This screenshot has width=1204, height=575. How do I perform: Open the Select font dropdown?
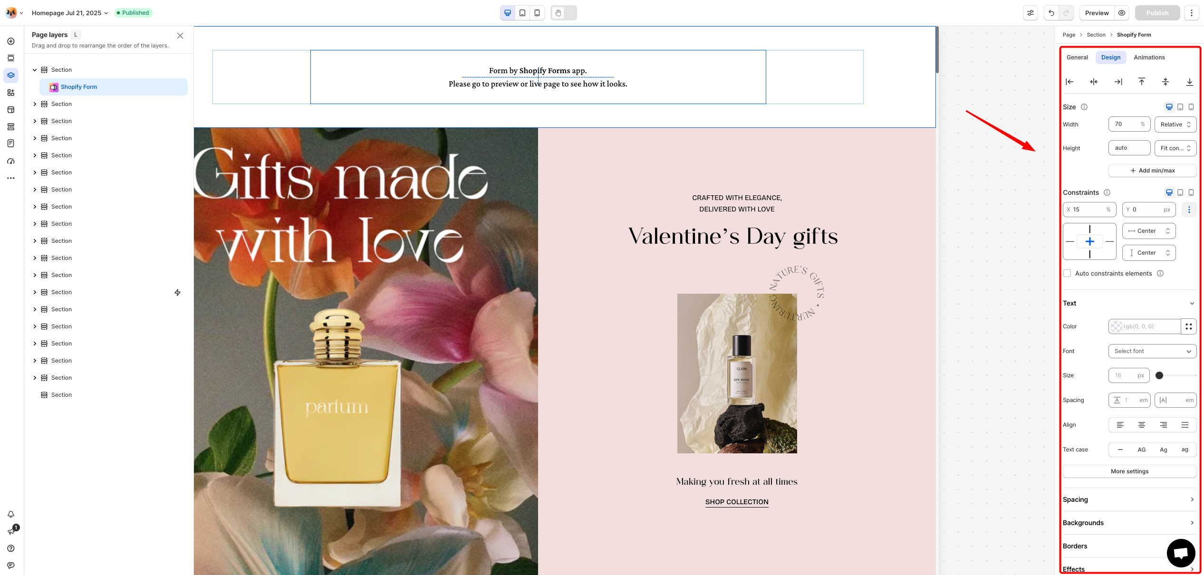click(x=1152, y=351)
